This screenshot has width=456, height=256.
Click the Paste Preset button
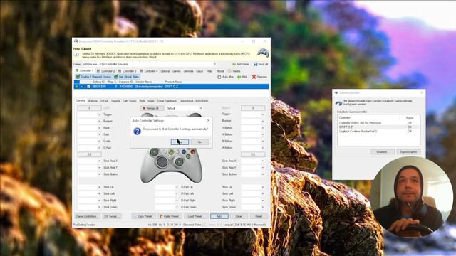[x=170, y=216]
